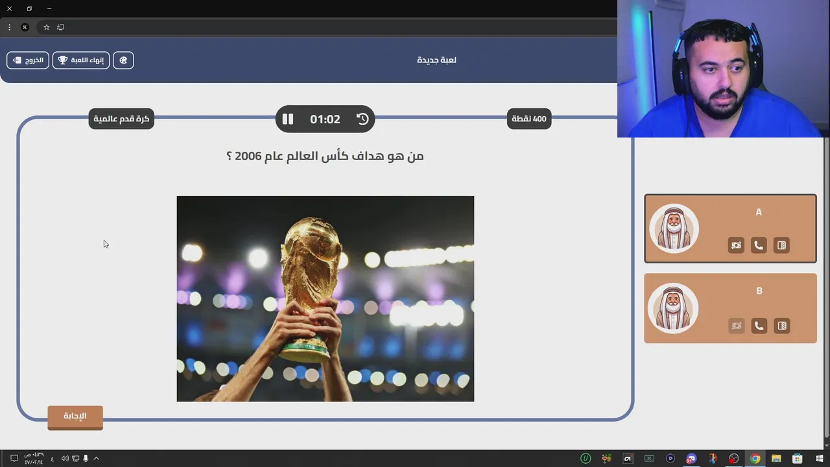Open the Windows Start menu
Screen dimensions: 830x467
(x=819, y=459)
